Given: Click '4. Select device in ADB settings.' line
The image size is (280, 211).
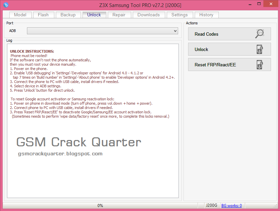Looking at the screenshot, I should [36, 86].
